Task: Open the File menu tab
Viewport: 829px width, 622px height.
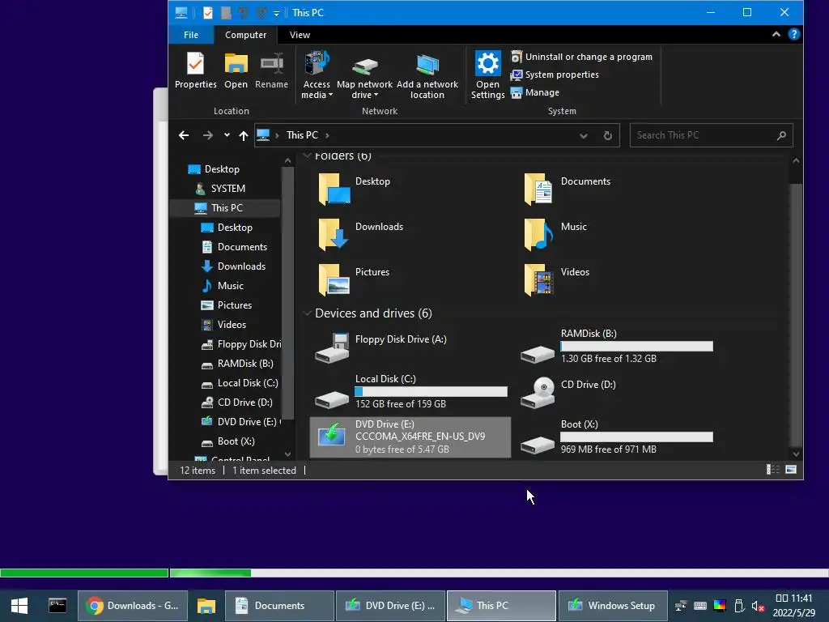Action: [x=191, y=35]
